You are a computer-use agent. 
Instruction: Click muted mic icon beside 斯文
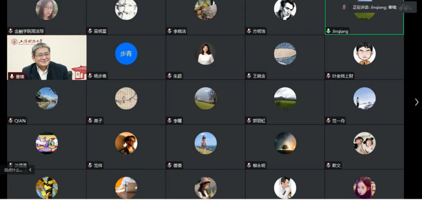(x=328, y=165)
